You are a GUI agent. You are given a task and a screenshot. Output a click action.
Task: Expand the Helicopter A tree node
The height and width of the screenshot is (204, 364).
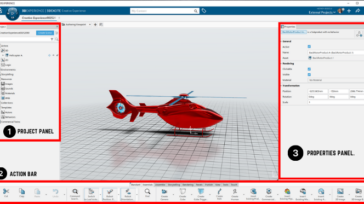click(3, 55)
